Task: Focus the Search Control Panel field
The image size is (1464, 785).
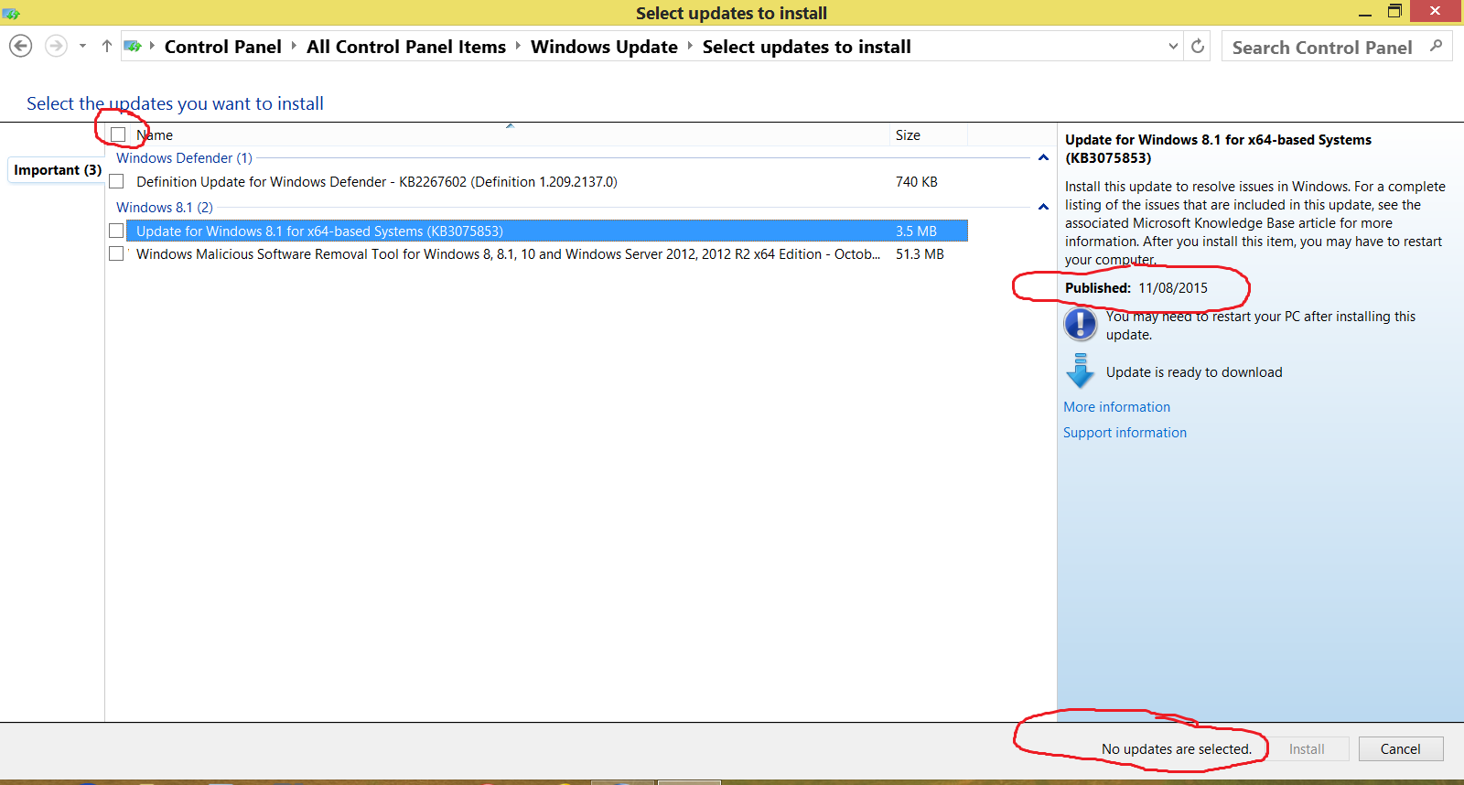Action: pos(1337,47)
